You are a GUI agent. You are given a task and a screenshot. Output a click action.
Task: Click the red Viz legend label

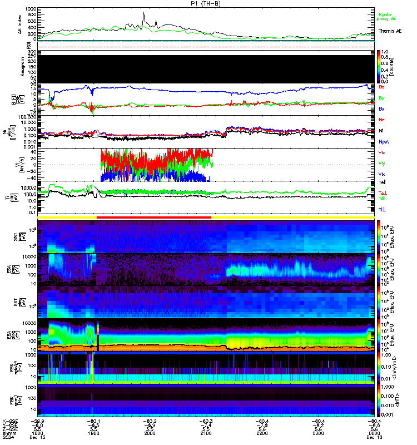click(x=381, y=152)
